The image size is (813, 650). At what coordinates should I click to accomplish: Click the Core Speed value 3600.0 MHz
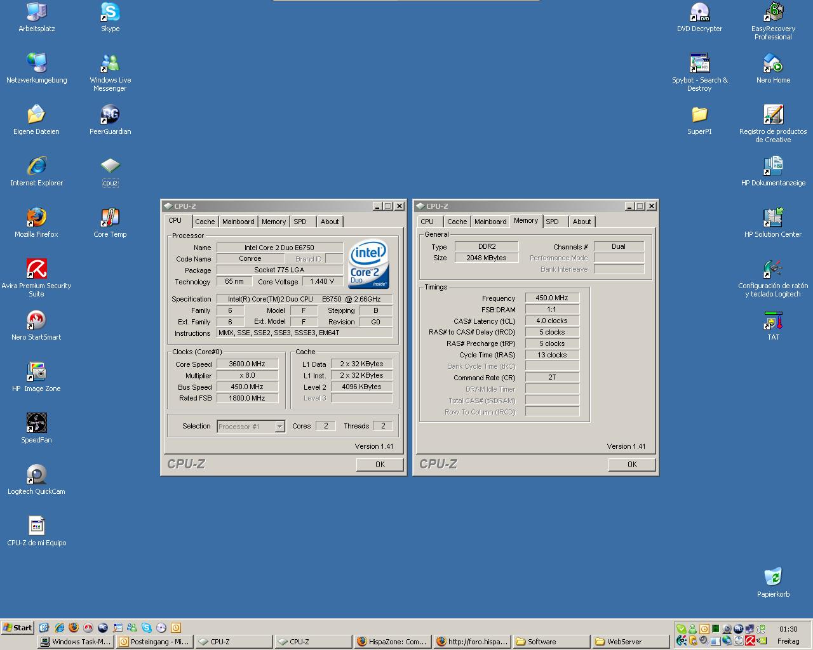[x=247, y=364]
